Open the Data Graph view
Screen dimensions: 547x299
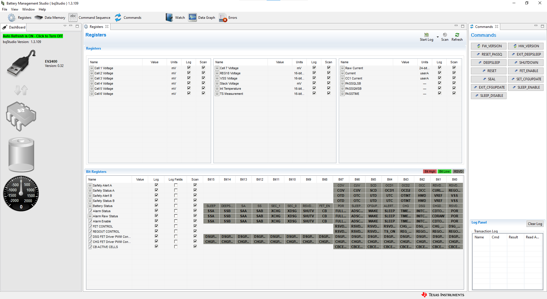pyautogui.click(x=202, y=18)
